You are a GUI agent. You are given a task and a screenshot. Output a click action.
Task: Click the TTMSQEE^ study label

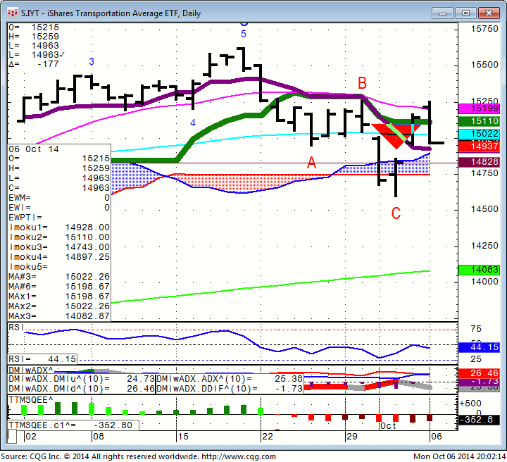coord(31,400)
